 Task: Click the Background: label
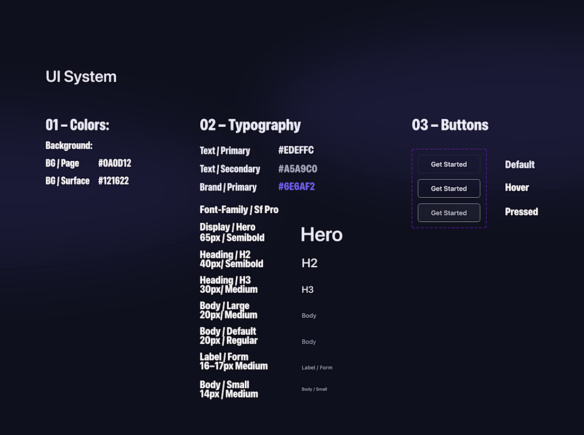pyautogui.click(x=69, y=145)
